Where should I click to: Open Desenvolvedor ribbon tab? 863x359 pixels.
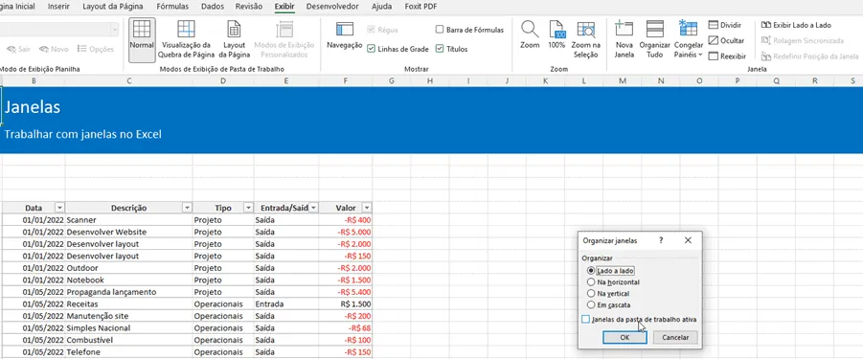[x=332, y=7]
